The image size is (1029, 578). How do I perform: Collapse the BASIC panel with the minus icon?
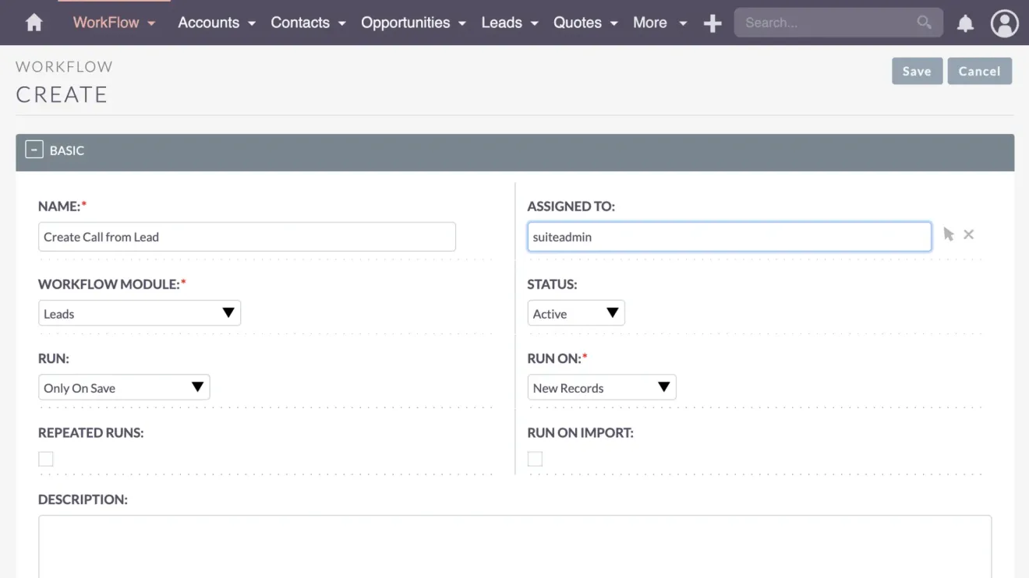(x=33, y=150)
